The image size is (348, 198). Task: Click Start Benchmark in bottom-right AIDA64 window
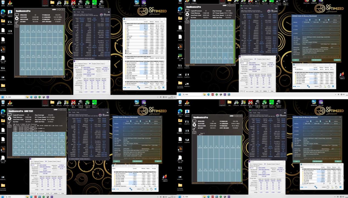coord(317,161)
